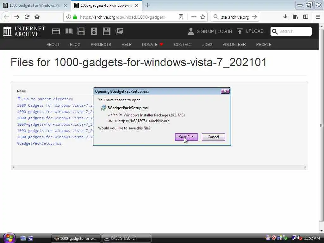Click Switch between windows quick launch icon
The width and height of the screenshot is (324, 243).
pyautogui.click(x=30, y=238)
